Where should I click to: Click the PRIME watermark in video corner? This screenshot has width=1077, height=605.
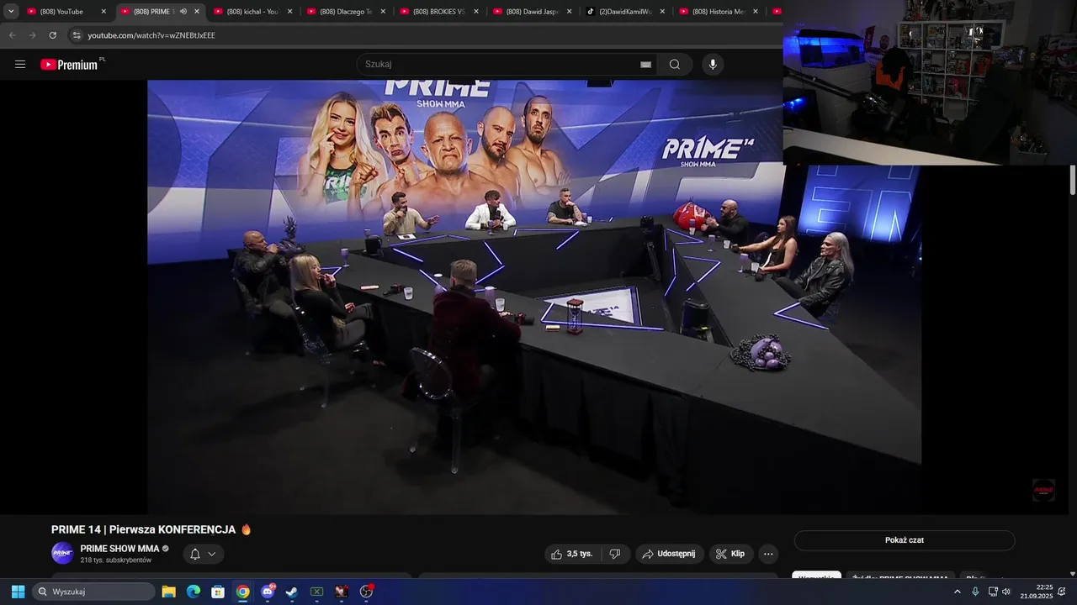(x=1043, y=490)
